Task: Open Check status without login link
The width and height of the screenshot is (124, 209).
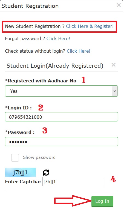Action: [79, 51]
